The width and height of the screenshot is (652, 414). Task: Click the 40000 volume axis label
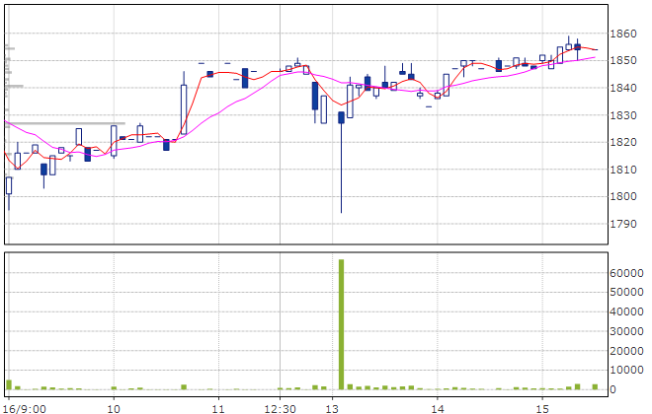coord(626,311)
